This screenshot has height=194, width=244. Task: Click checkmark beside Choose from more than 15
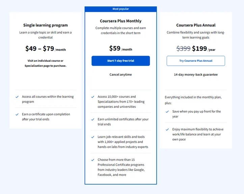coord(93,160)
